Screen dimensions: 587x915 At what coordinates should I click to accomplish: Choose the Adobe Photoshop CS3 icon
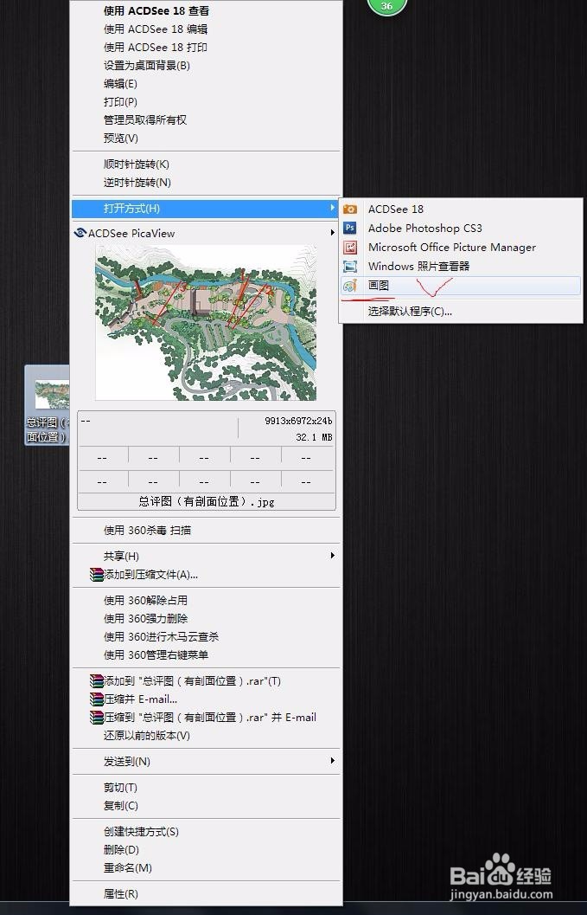350,228
